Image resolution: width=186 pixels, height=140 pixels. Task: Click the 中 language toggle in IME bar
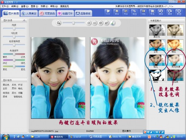point(148,132)
